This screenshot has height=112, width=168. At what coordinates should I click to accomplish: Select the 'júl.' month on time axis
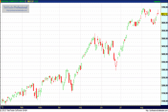point(121,107)
